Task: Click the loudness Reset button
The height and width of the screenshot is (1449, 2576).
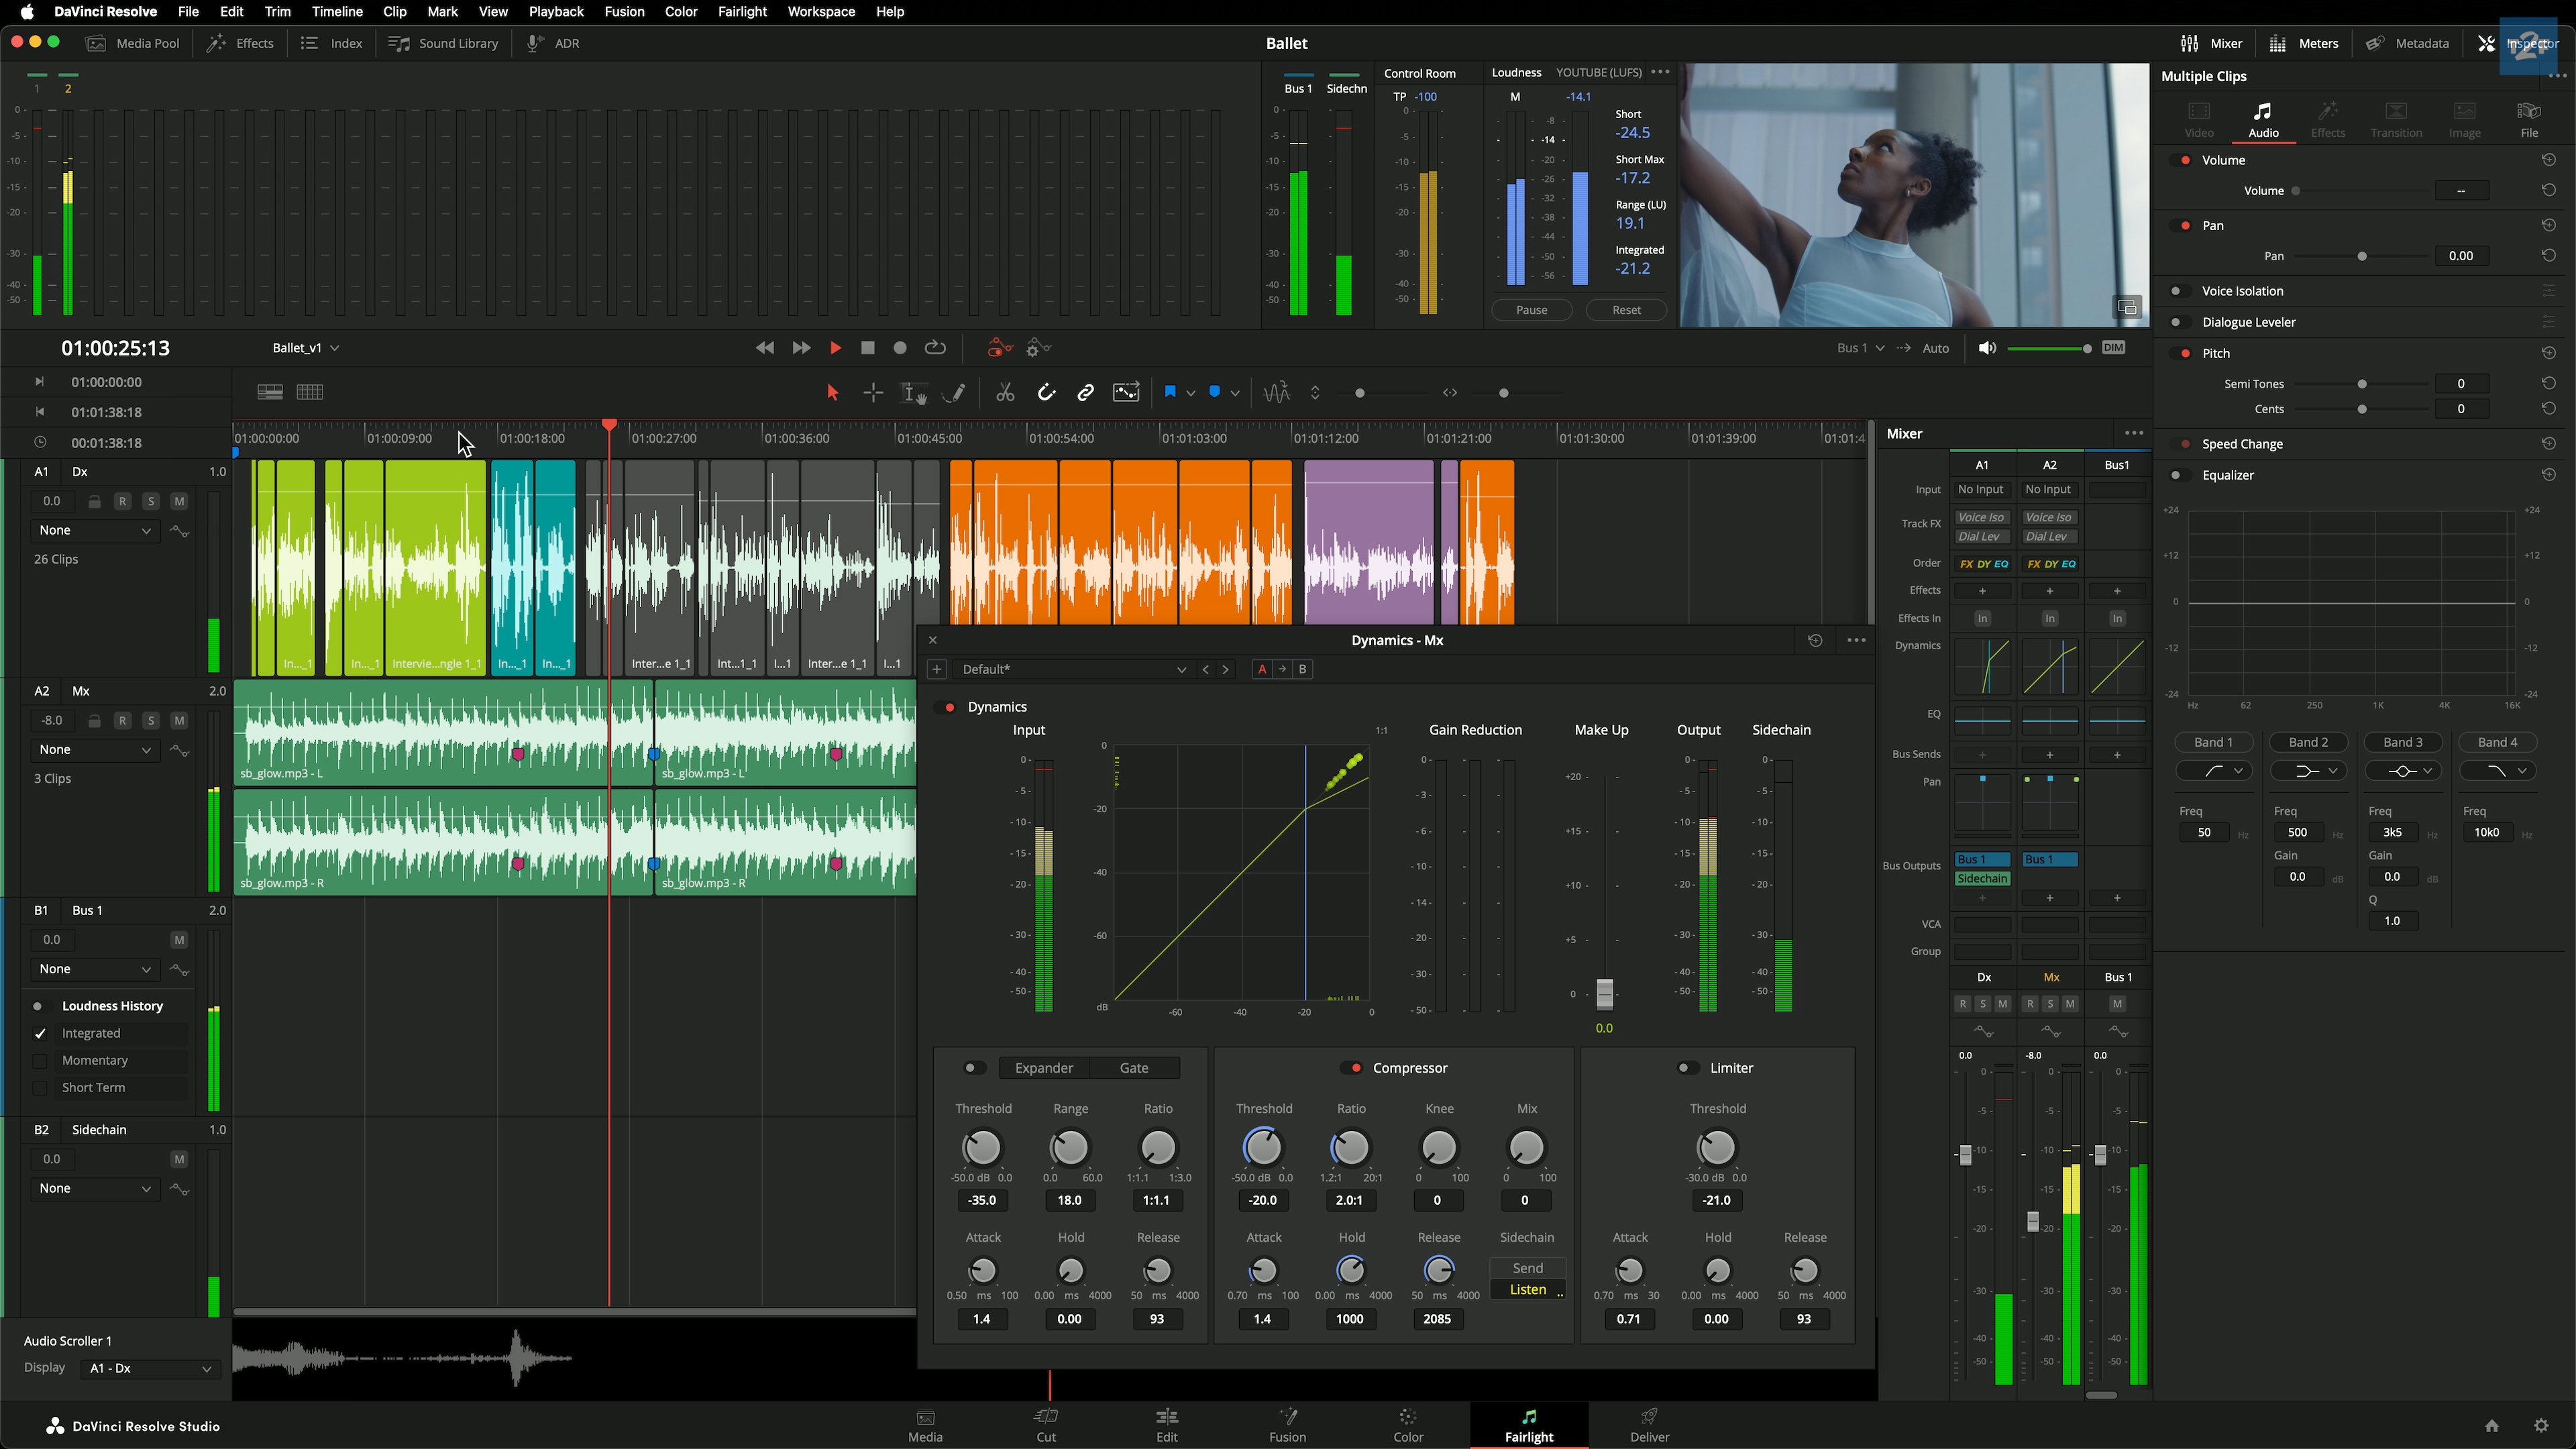Action: click(x=1626, y=310)
